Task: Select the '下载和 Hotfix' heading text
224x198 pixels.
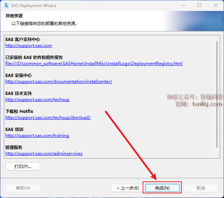Action: point(19,112)
